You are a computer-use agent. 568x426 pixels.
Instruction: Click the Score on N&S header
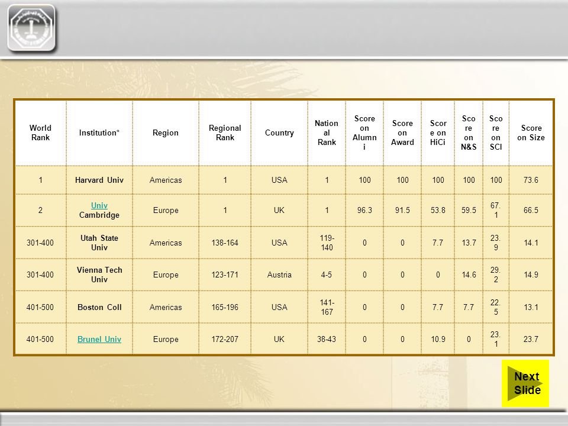469,133
